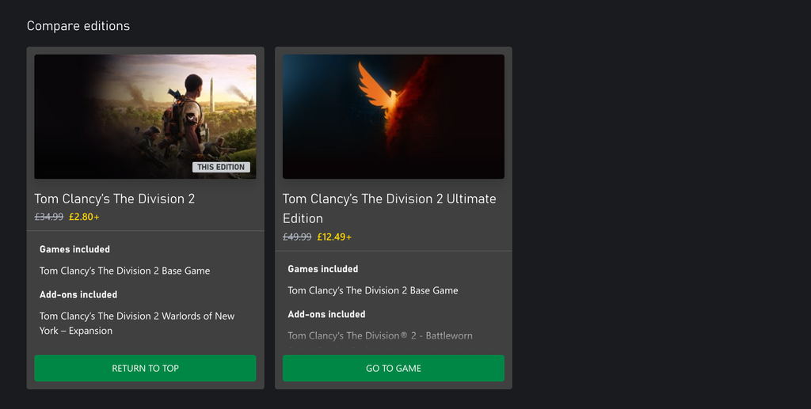Select the Tom Clancy's The Division 2 title
The width and height of the screenshot is (811, 409).
[114, 199]
